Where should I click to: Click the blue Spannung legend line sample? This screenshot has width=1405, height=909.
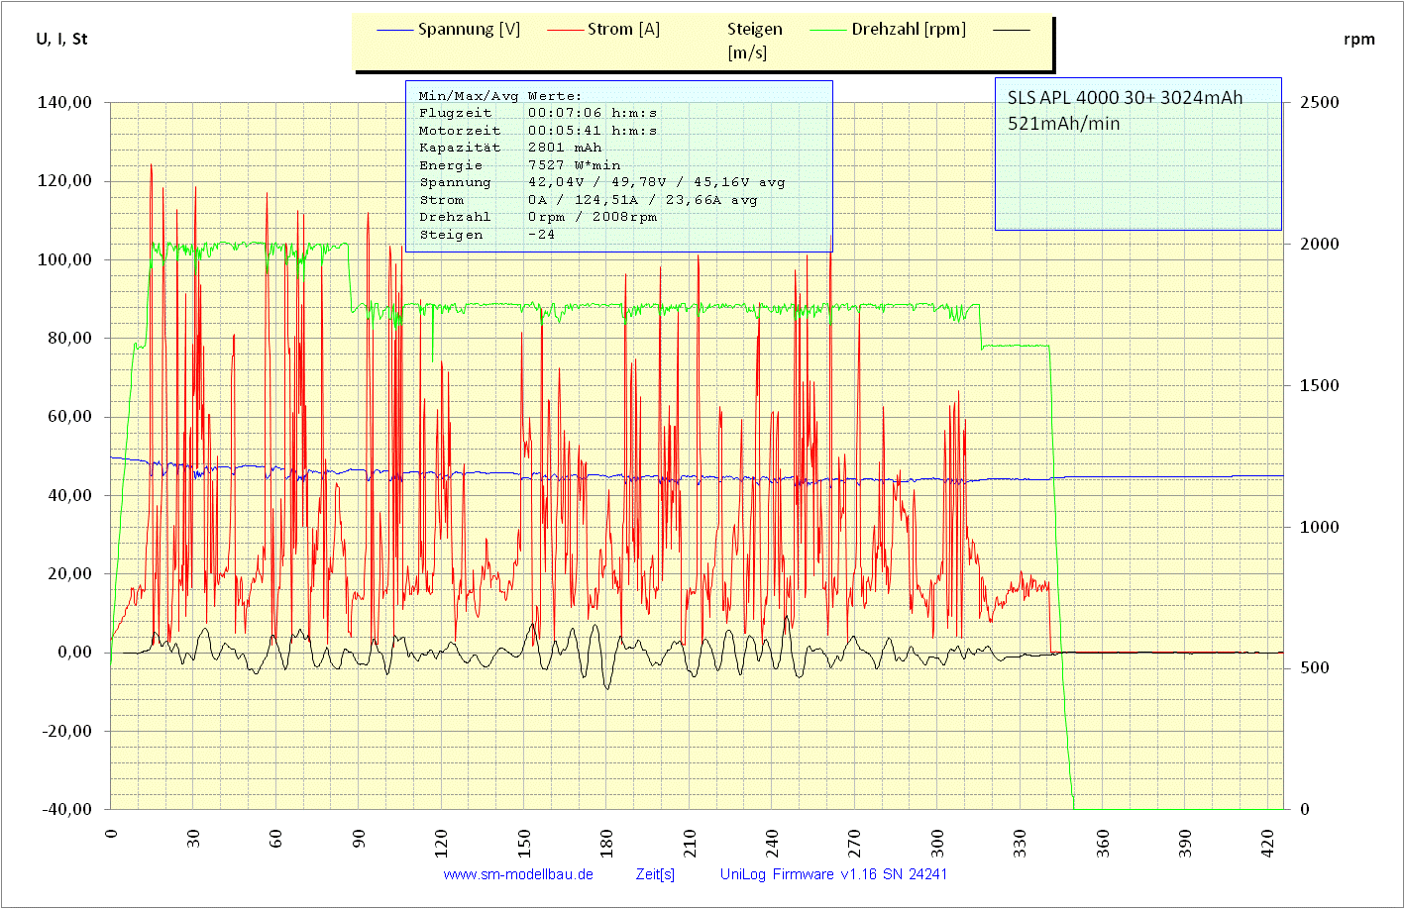[394, 30]
